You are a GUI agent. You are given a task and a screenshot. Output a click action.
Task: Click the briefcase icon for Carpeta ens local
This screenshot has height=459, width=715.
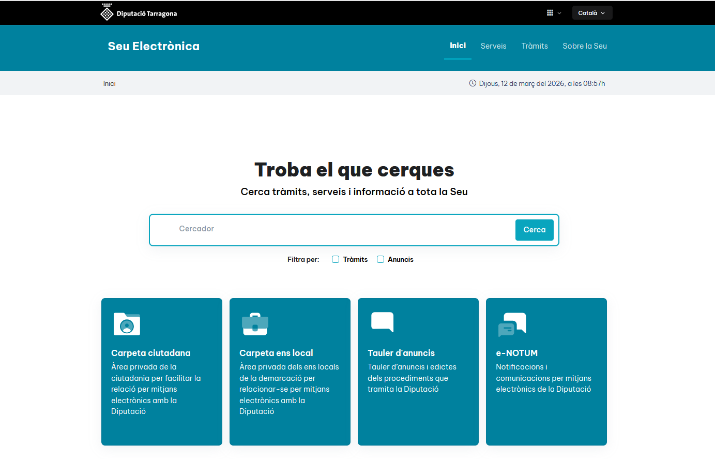[255, 323]
